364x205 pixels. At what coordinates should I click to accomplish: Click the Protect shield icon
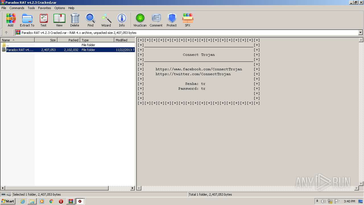click(x=172, y=20)
